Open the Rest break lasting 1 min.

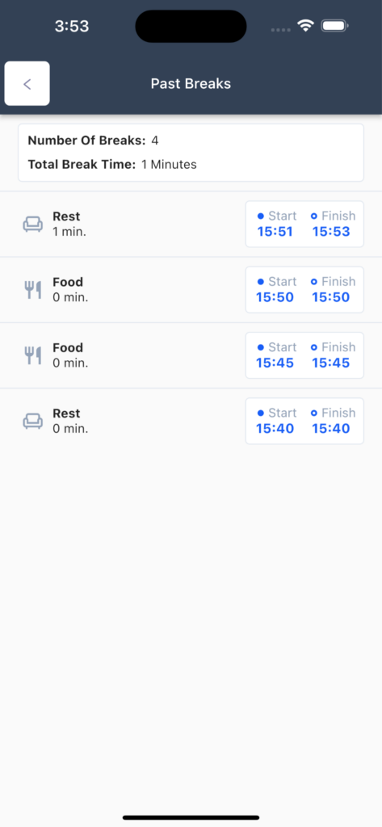[191, 225]
